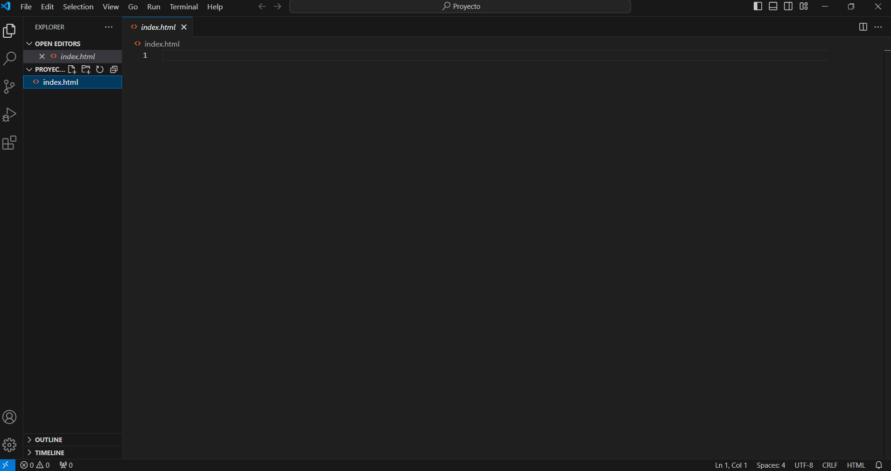Select index.html entry under Open Editors

72,56
